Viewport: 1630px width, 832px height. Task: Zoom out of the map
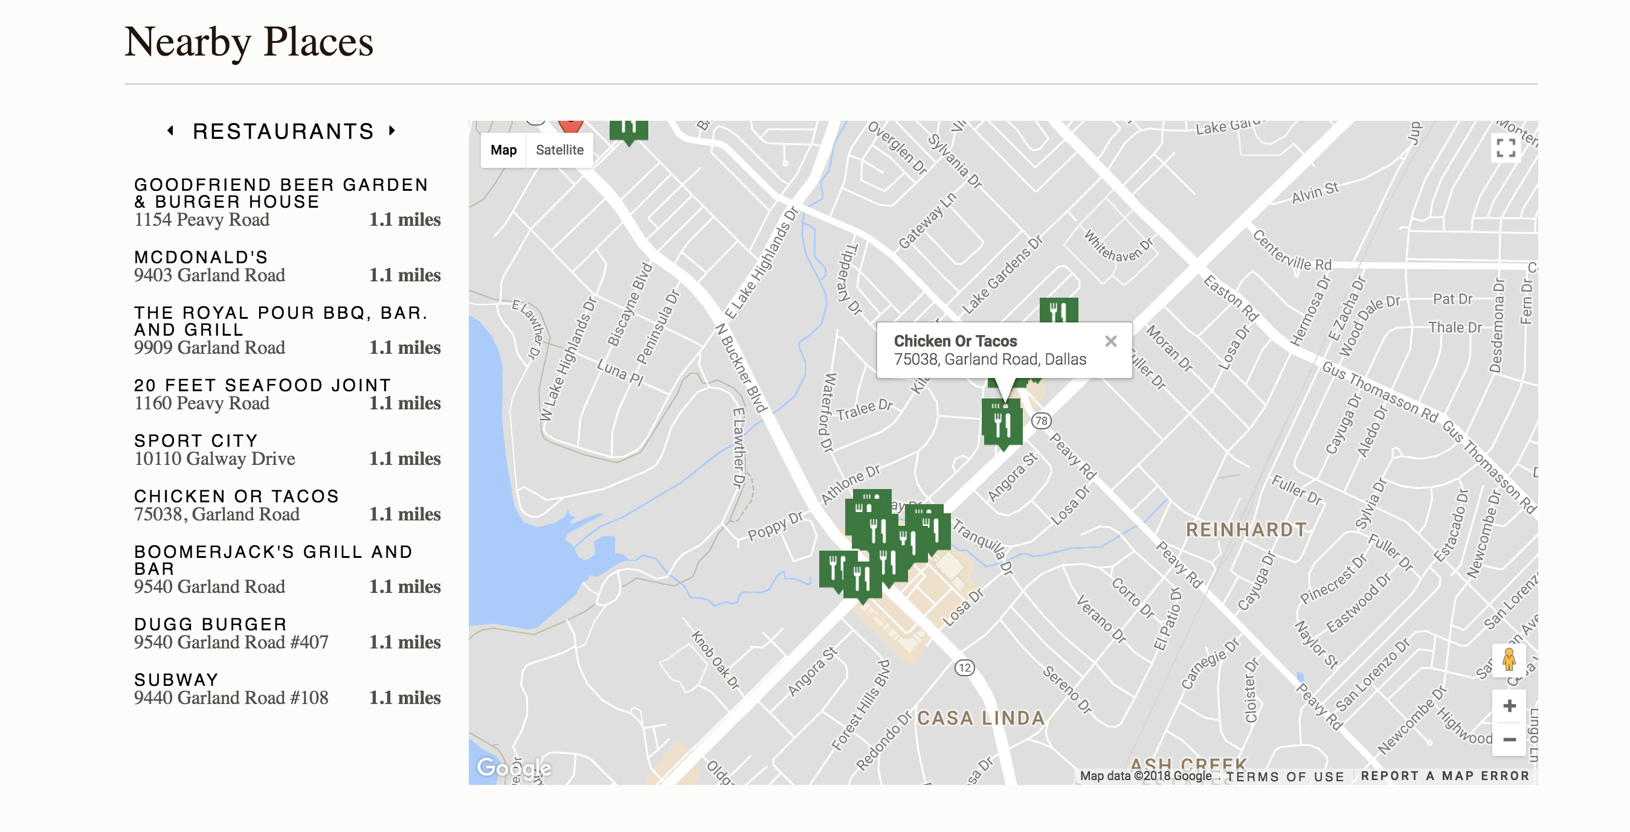coord(1509,739)
